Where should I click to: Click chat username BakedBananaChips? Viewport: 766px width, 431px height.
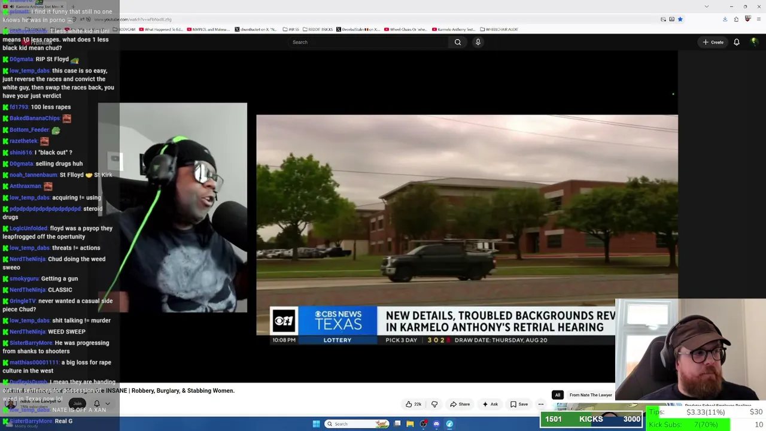point(35,119)
